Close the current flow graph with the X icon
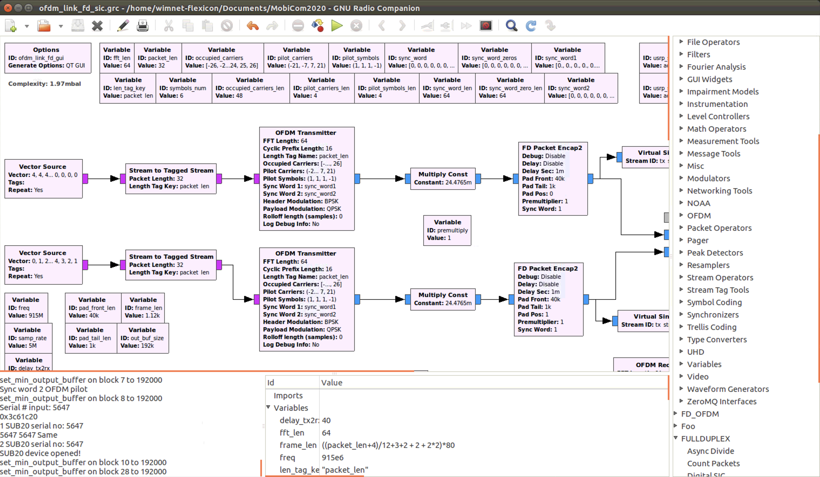820x477 pixels. [x=97, y=26]
